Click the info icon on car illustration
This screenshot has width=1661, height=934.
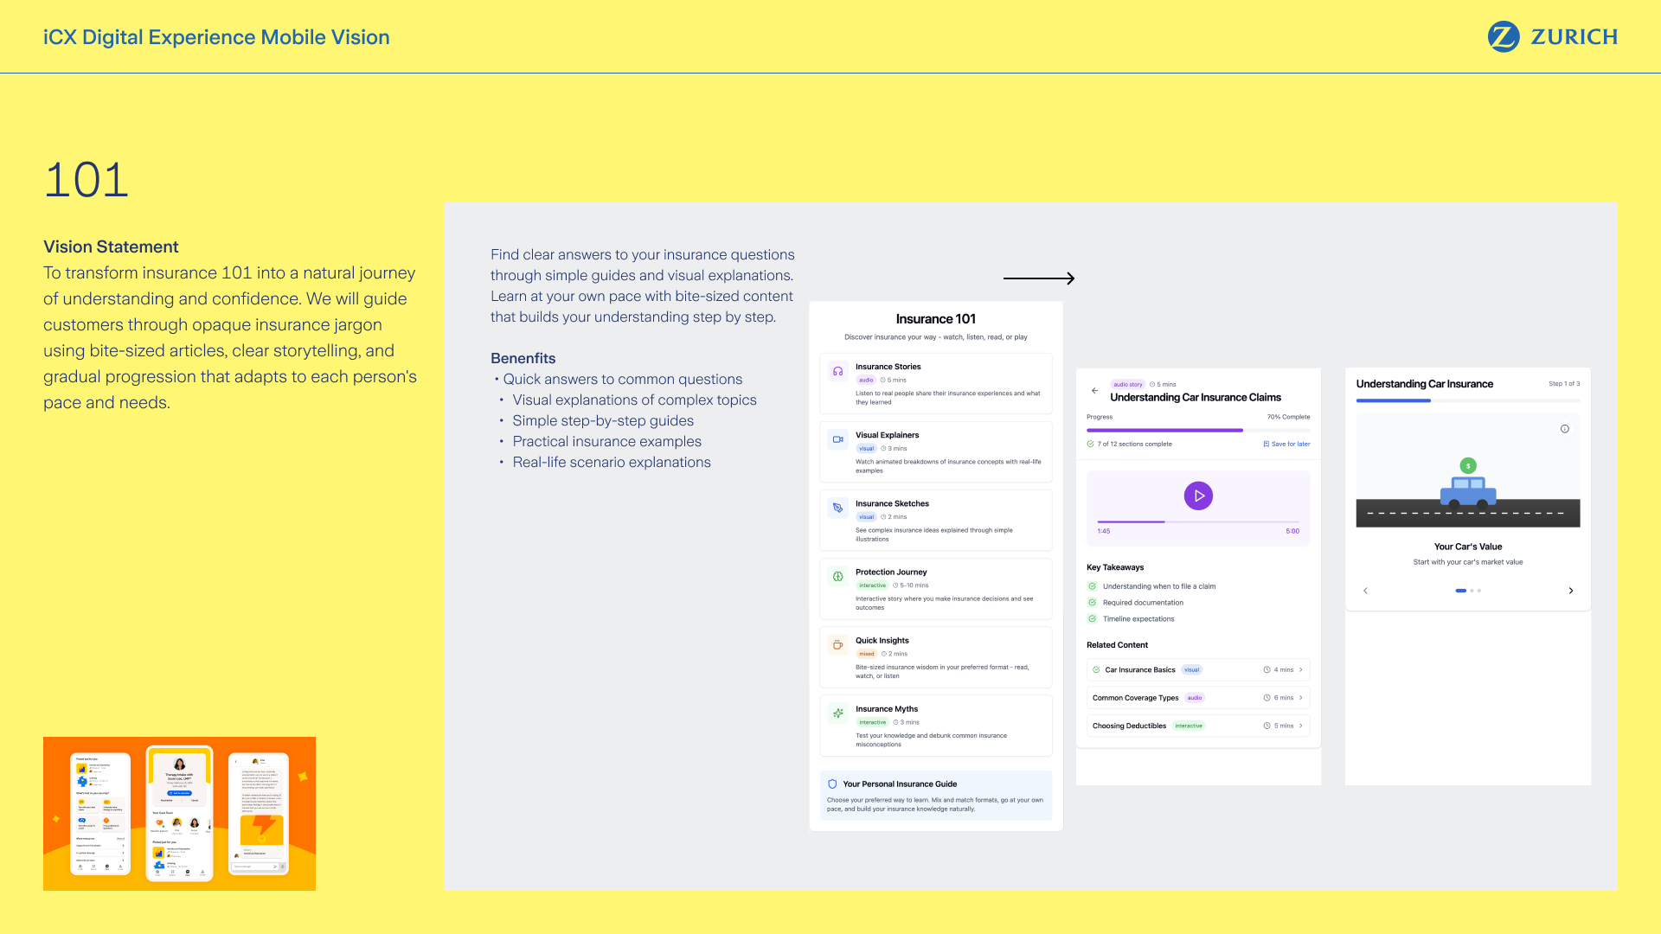[x=1564, y=429]
